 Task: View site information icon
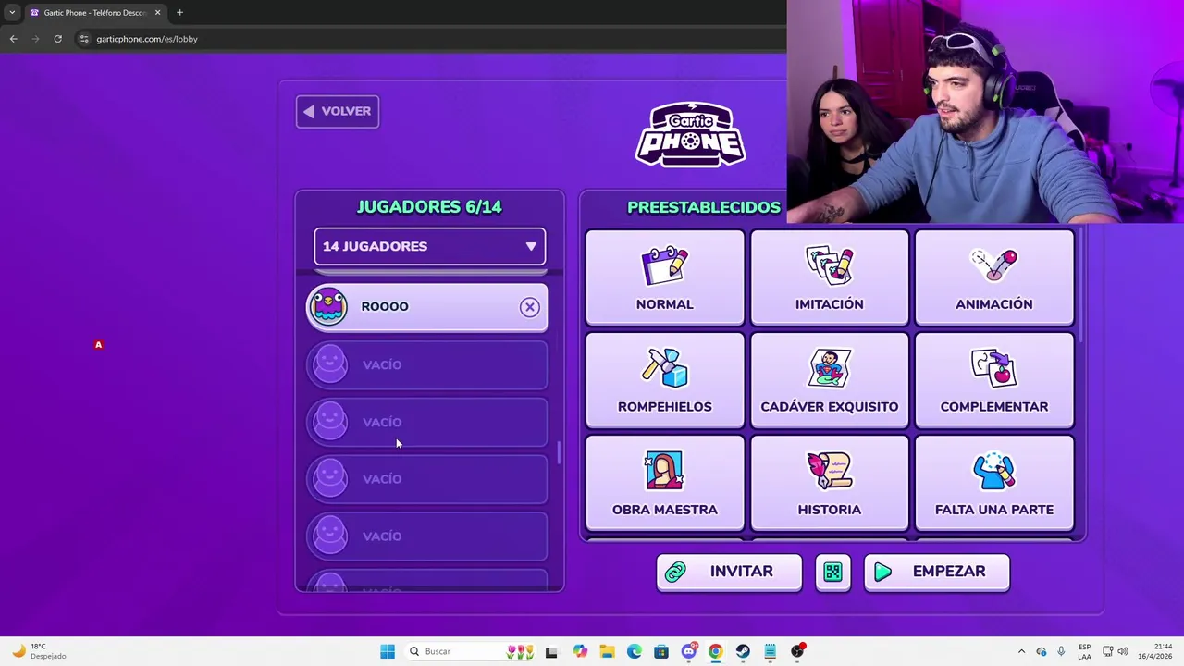(84, 39)
